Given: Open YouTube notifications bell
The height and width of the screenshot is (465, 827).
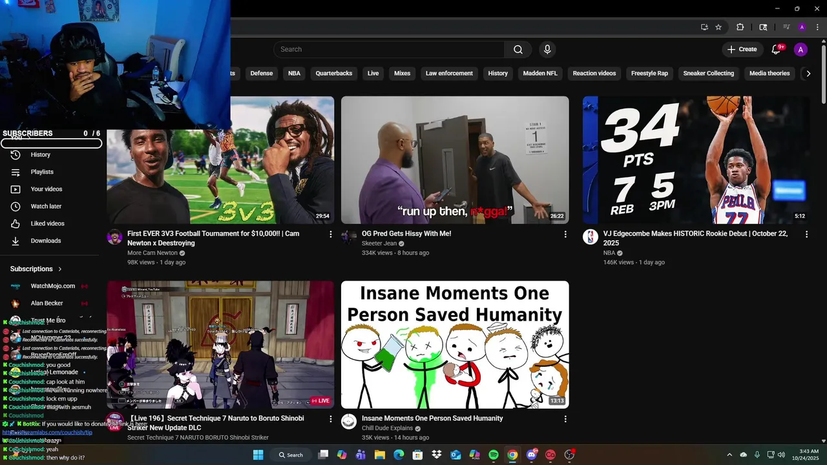Looking at the screenshot, I should tap(777, 50).
